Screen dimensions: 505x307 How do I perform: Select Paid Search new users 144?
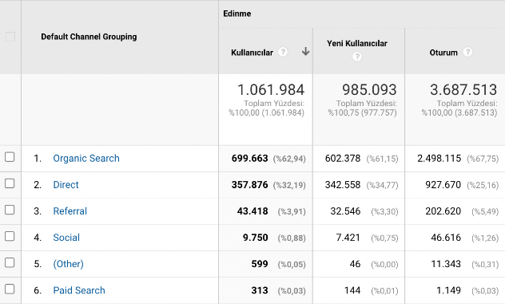352,290
